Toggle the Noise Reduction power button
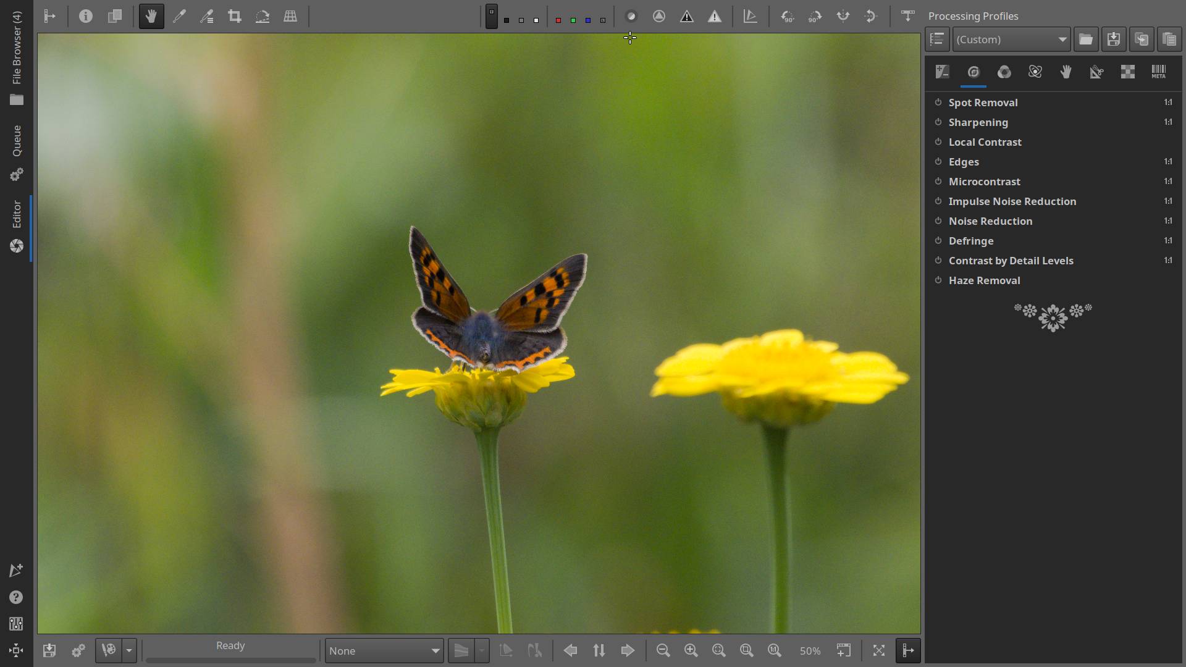 tap(938, 221)
